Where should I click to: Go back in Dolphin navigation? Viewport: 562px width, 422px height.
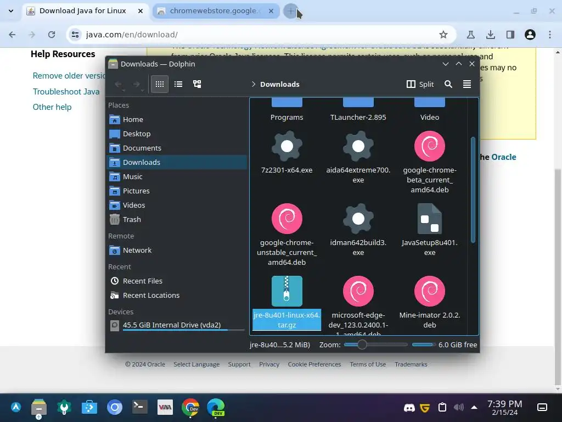119,84
